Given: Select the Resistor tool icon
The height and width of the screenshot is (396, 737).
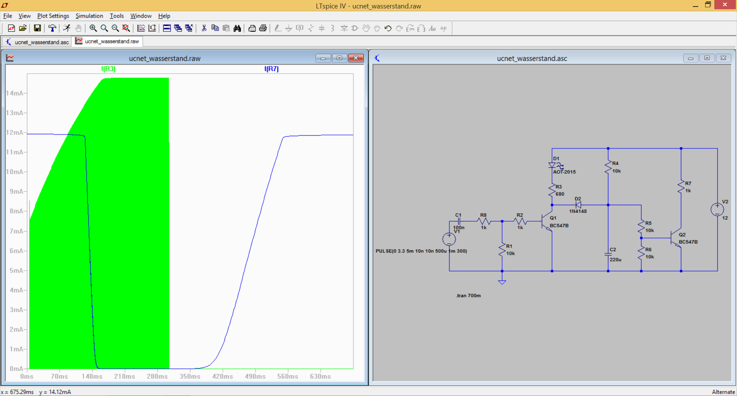Looking at the screenshot, I should point(311,28).
